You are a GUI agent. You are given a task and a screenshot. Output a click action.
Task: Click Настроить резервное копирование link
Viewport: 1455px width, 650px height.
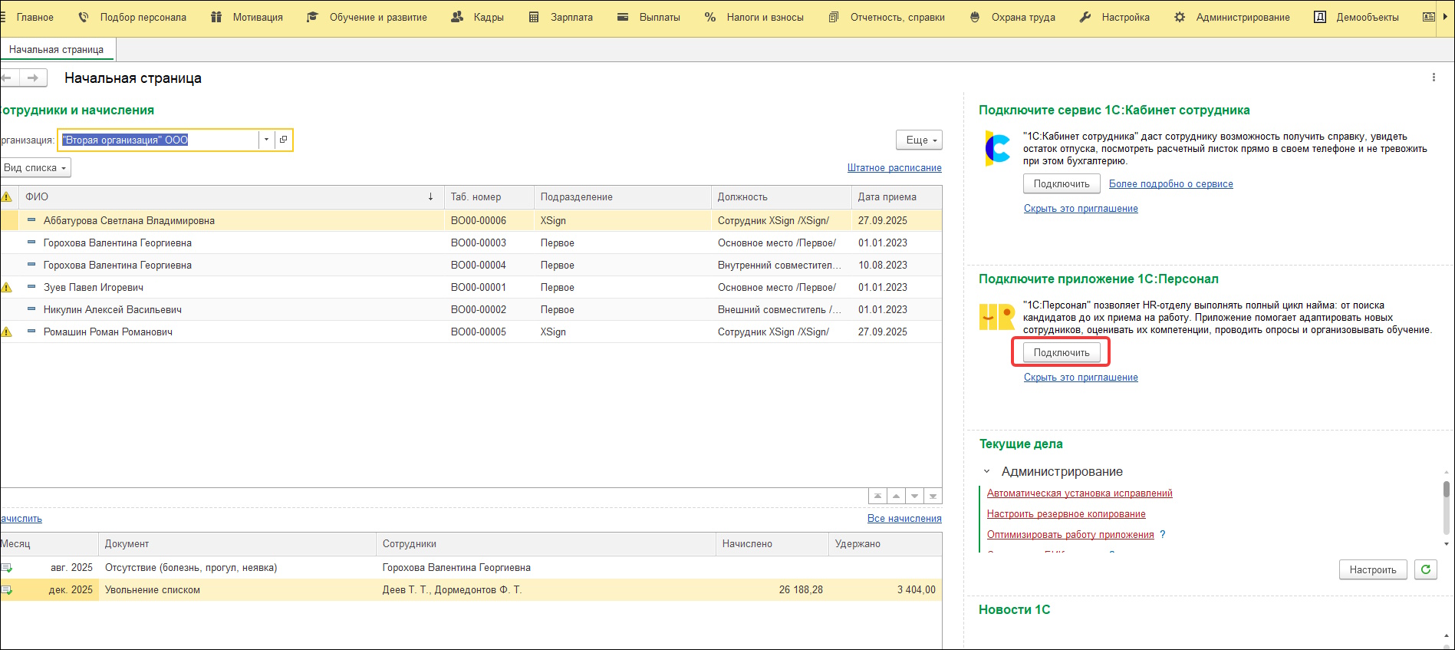click(1066, 514)
